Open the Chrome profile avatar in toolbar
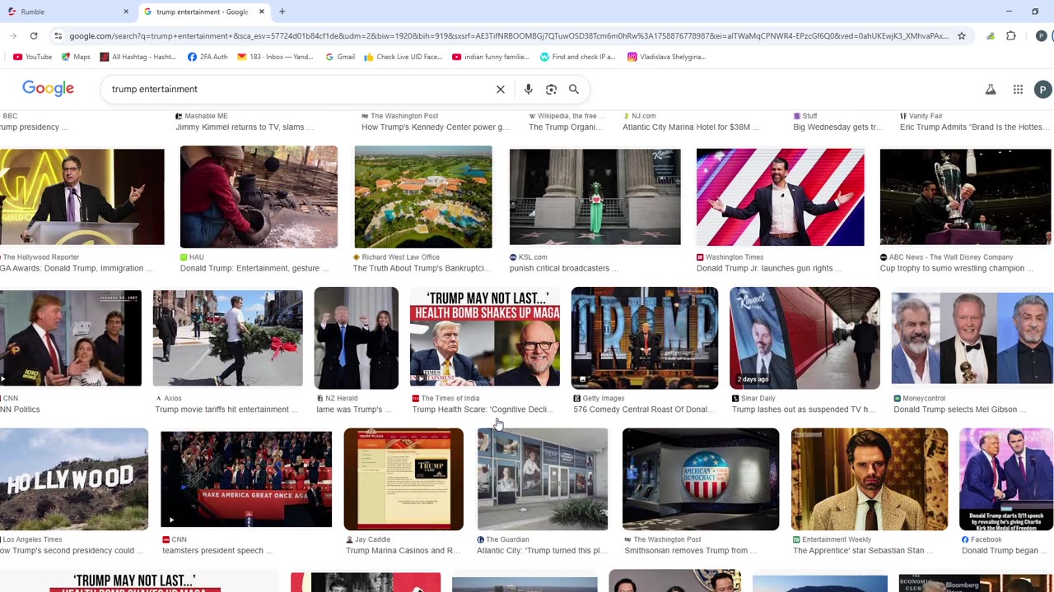The height and width of the screenshot is (592, 1054). point(1041,36)
